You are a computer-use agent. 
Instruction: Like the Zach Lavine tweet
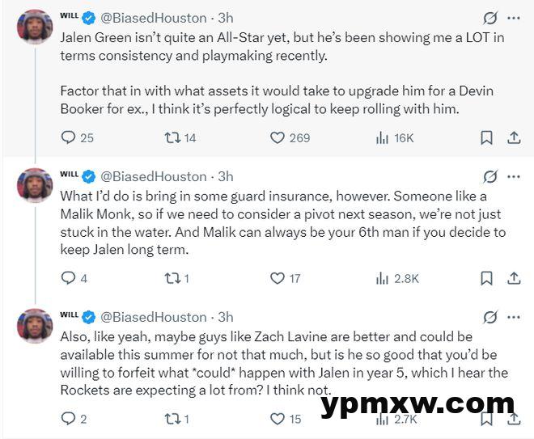pos(278,419)
